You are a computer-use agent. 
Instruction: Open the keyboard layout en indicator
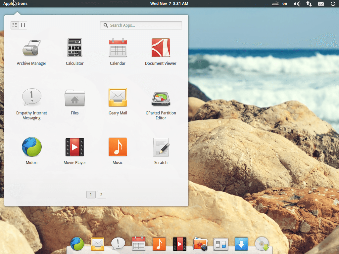285,3
